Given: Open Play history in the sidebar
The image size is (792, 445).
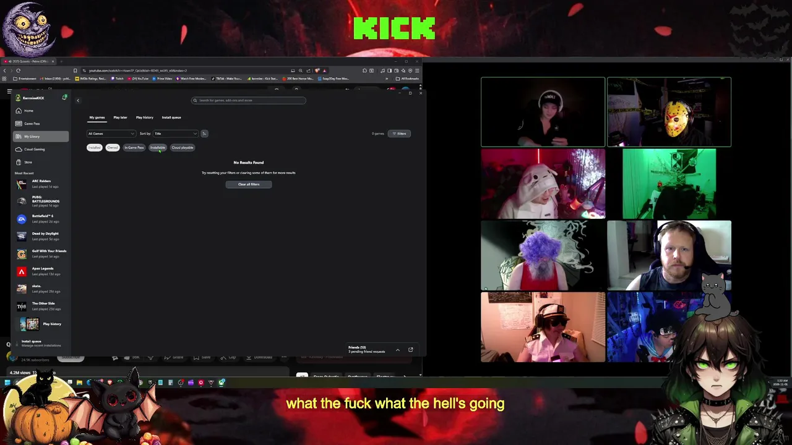Looking at the screenshot, I should pyautogui.click(x=41, y=324).
